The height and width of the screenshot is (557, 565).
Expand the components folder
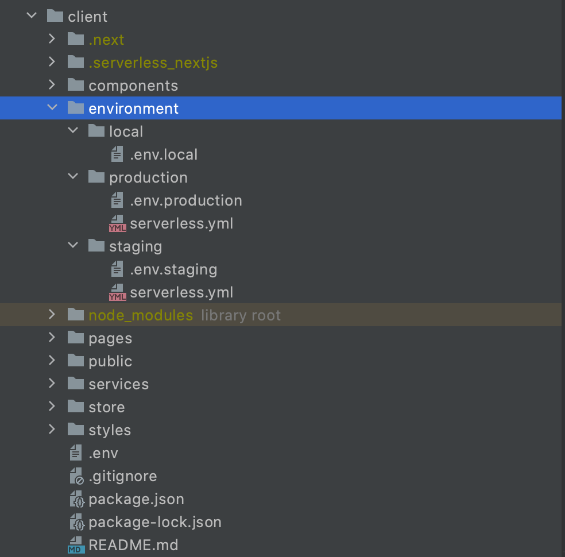coord(52,85)
